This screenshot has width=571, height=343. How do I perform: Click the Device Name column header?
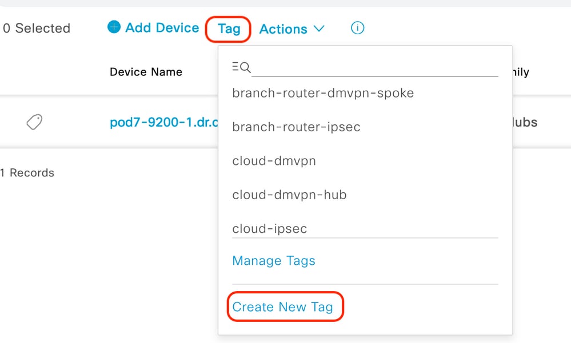(x=146, y=72)
